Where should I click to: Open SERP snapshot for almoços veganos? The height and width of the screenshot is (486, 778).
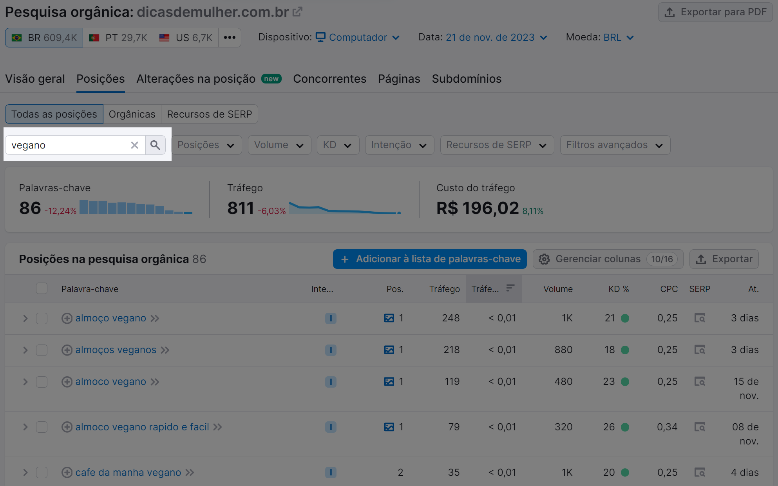[x=700, y=350]
